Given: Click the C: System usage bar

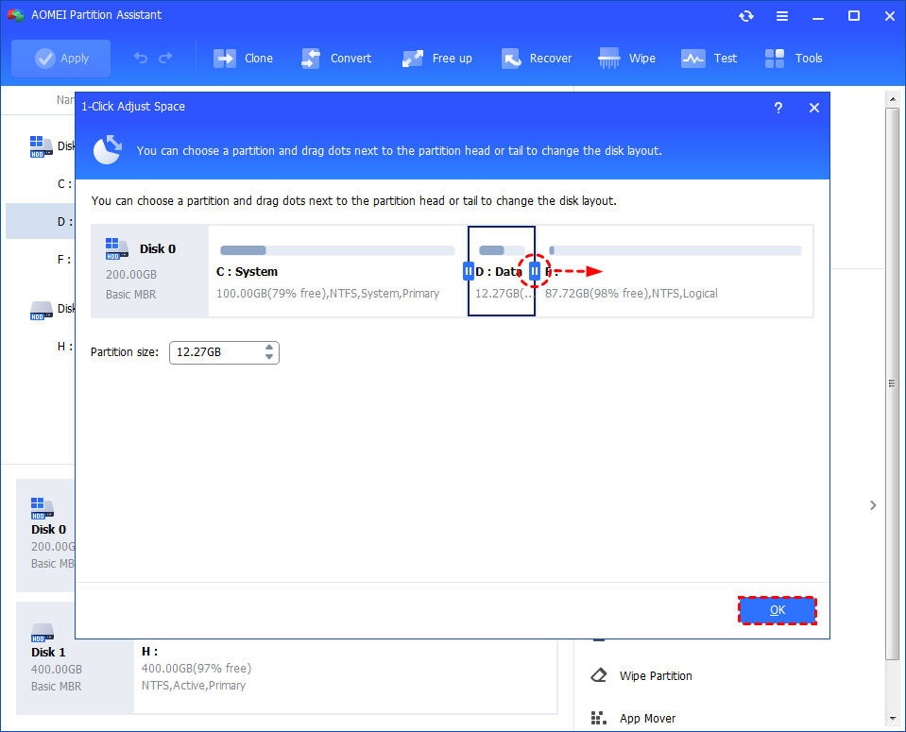Looking at the screenshot, I should (337, 250).
